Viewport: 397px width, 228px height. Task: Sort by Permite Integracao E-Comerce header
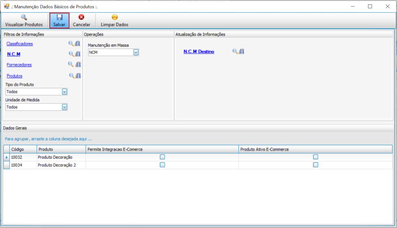pos(162,149)
